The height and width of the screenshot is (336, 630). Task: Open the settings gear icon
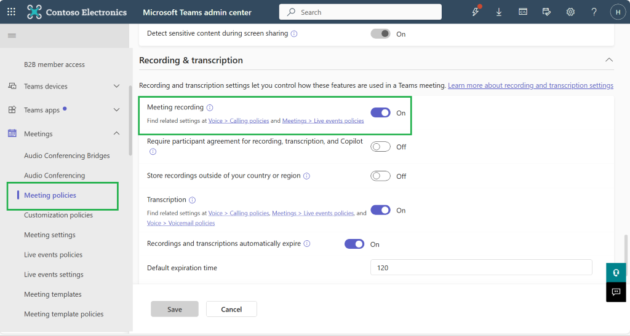coord(570,12)
